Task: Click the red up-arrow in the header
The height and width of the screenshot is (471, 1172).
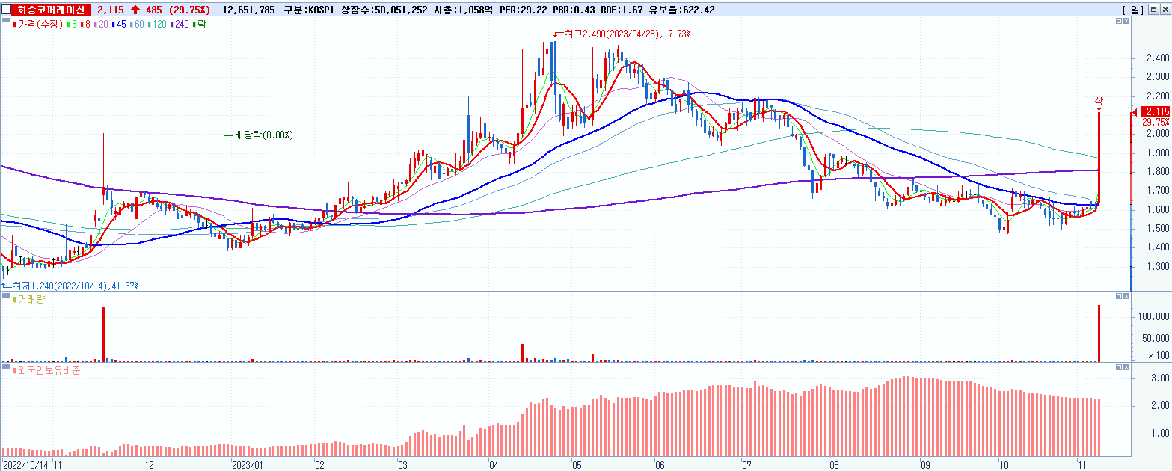Action: click(x=135, y=10)
